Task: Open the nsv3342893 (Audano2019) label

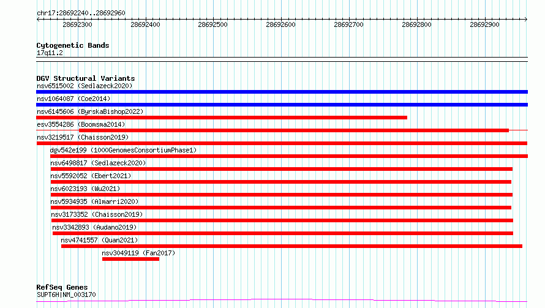Action: coord(94,227)
